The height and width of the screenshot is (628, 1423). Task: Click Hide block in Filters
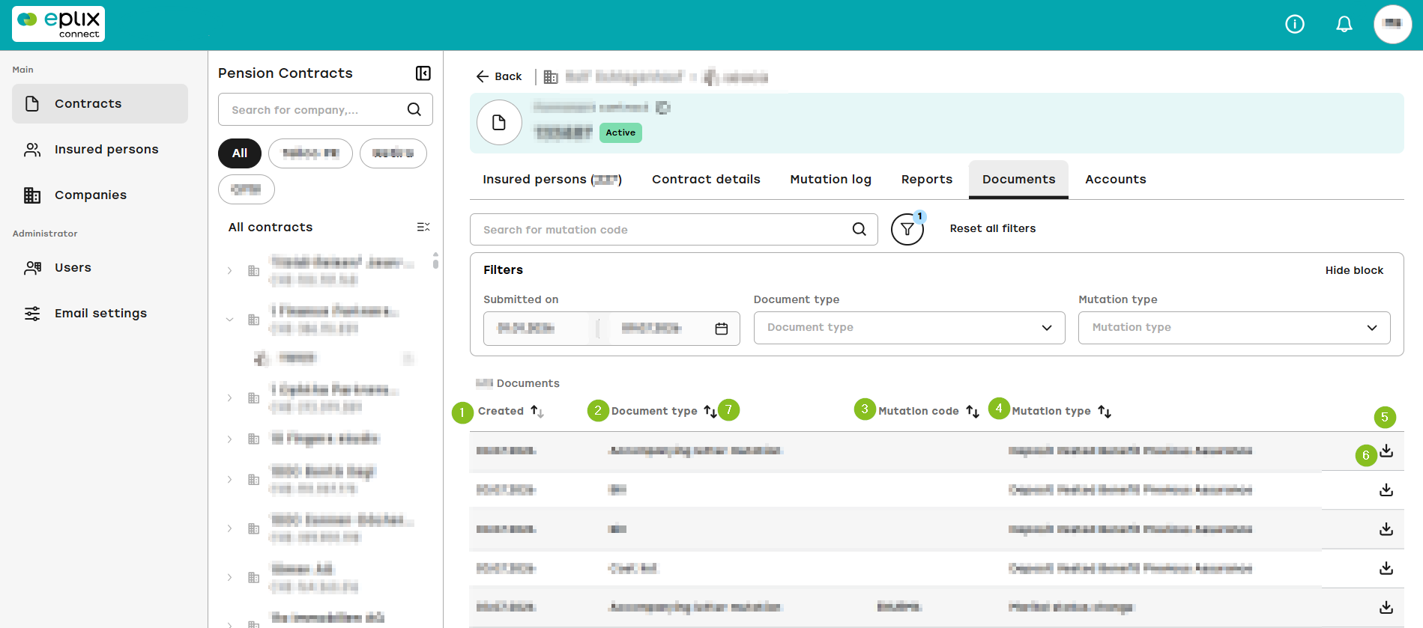click(x=1354, y=270)
